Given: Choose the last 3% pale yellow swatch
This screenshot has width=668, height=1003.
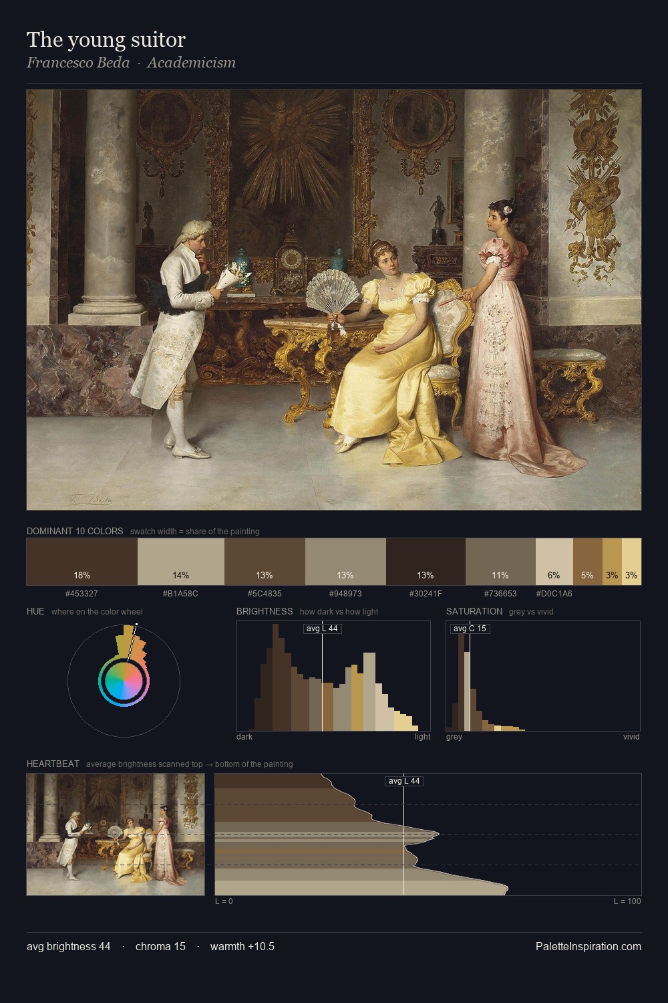Looking at the screenshot, I should pos(631,562).
